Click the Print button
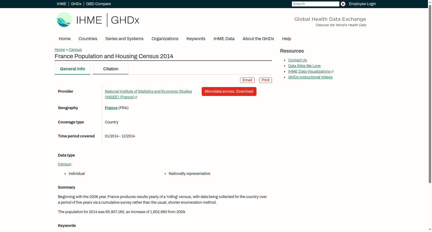Viewport: 432px width, 232px height. point(265,80)
